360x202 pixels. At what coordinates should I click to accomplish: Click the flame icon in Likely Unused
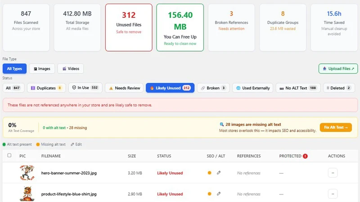point(152,88)
